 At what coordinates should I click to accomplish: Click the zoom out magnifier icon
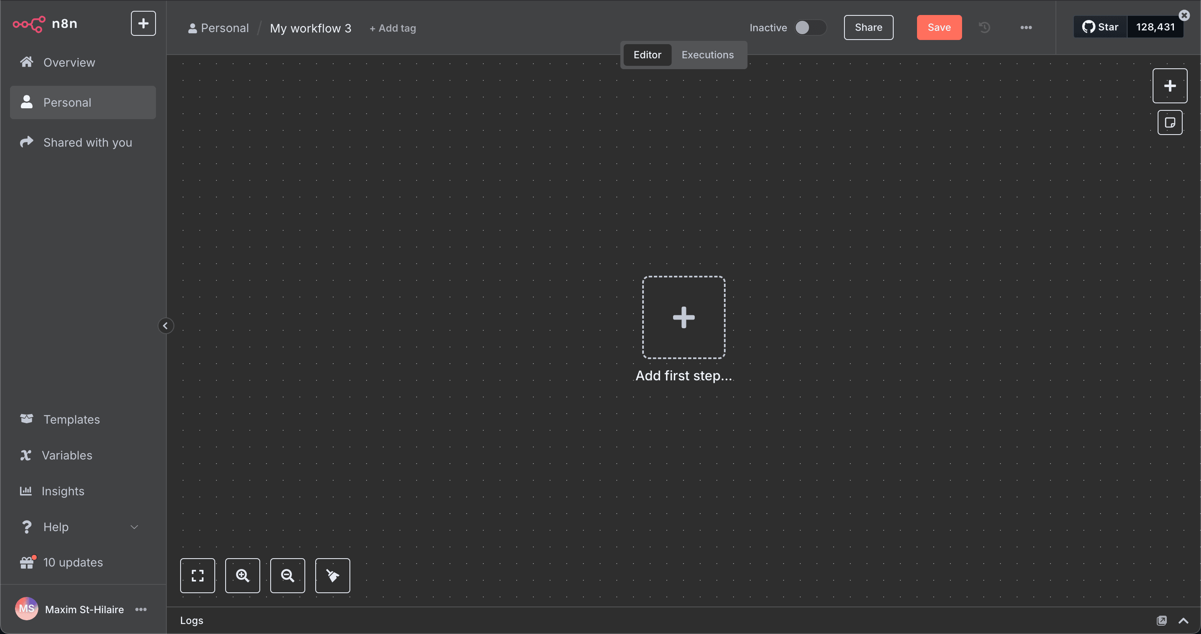(287, 575)
